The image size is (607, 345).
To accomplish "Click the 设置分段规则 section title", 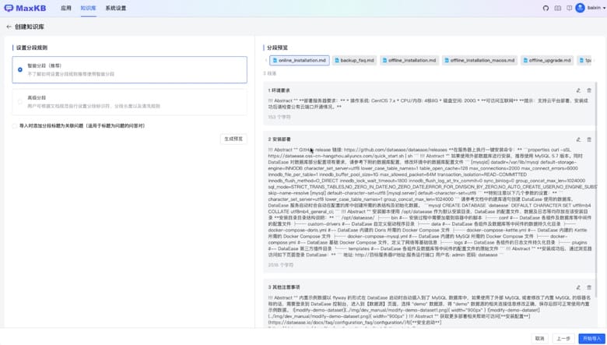I will [32, 48].
